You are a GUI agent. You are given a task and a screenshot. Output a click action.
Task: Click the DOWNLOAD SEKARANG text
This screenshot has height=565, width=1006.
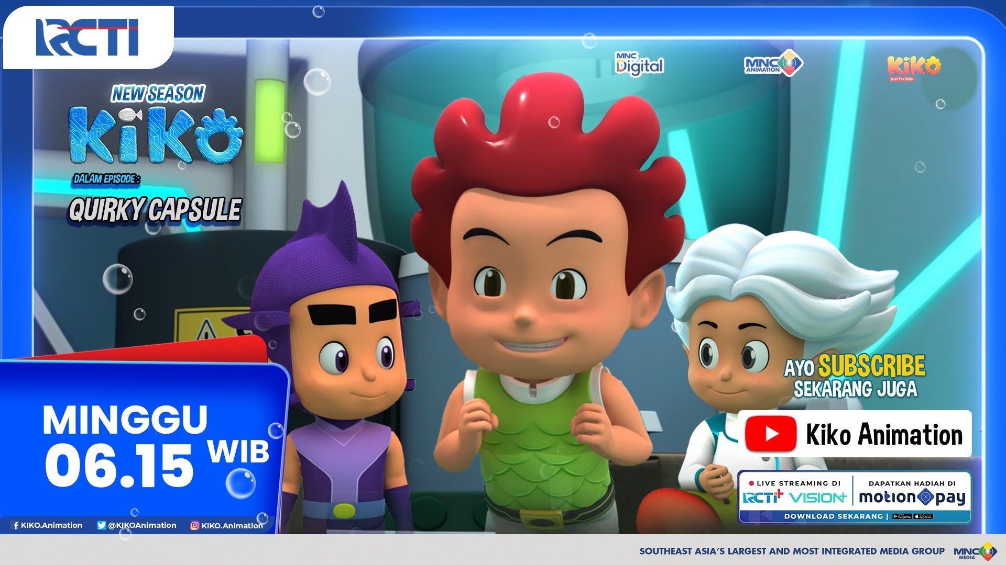tap(833, 516)
